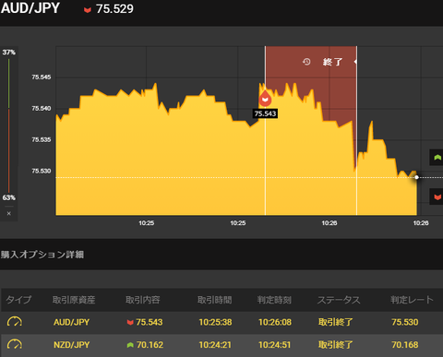Image resolution: width=443 pixels, height=357 pixels.
Task: Click the 75.543 entry price label
Action: click(x=265, y=113)
